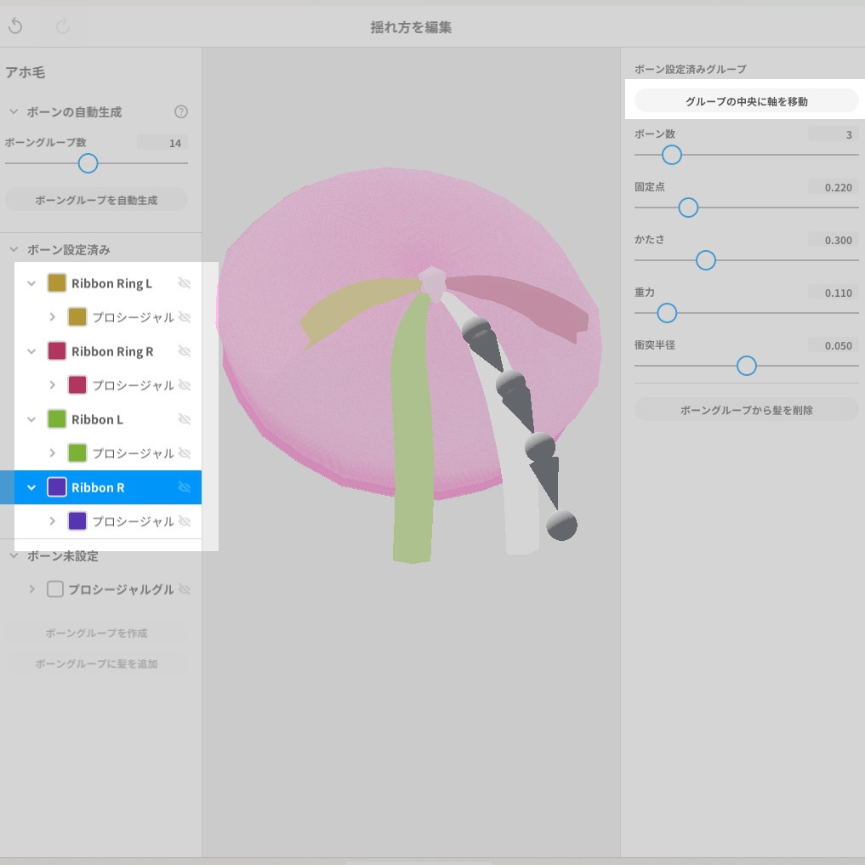Click the redo arrow icon
The width and height of the screenshot is (865, 865).
click(61, 26)
